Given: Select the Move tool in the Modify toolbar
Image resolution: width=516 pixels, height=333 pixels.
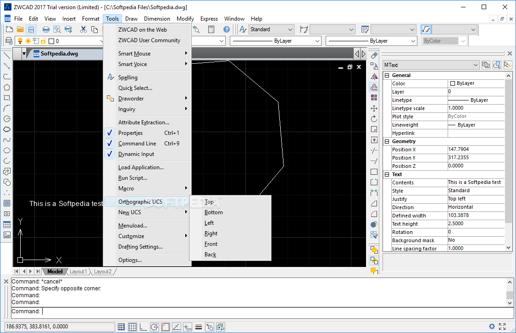Looking at the screenshot, I should click(374, 108).
